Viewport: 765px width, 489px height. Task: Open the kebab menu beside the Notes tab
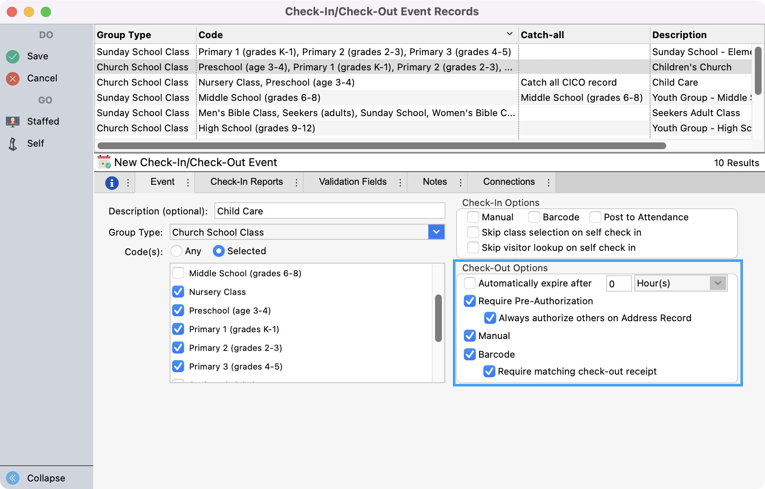click(x=461, y=182)
